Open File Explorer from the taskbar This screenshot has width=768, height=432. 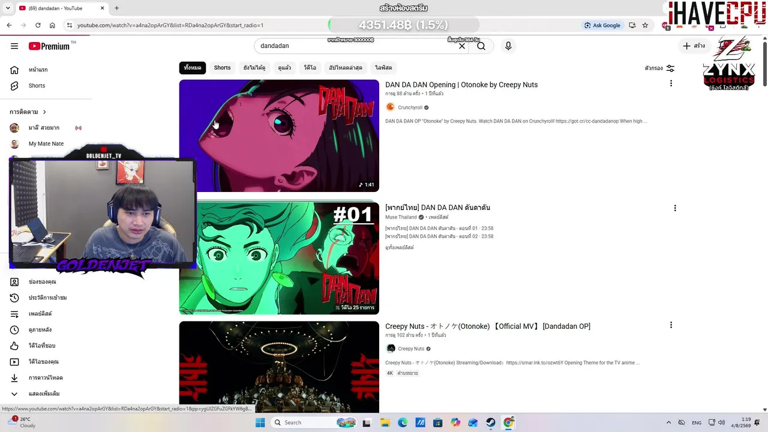(x=385, y=422)
